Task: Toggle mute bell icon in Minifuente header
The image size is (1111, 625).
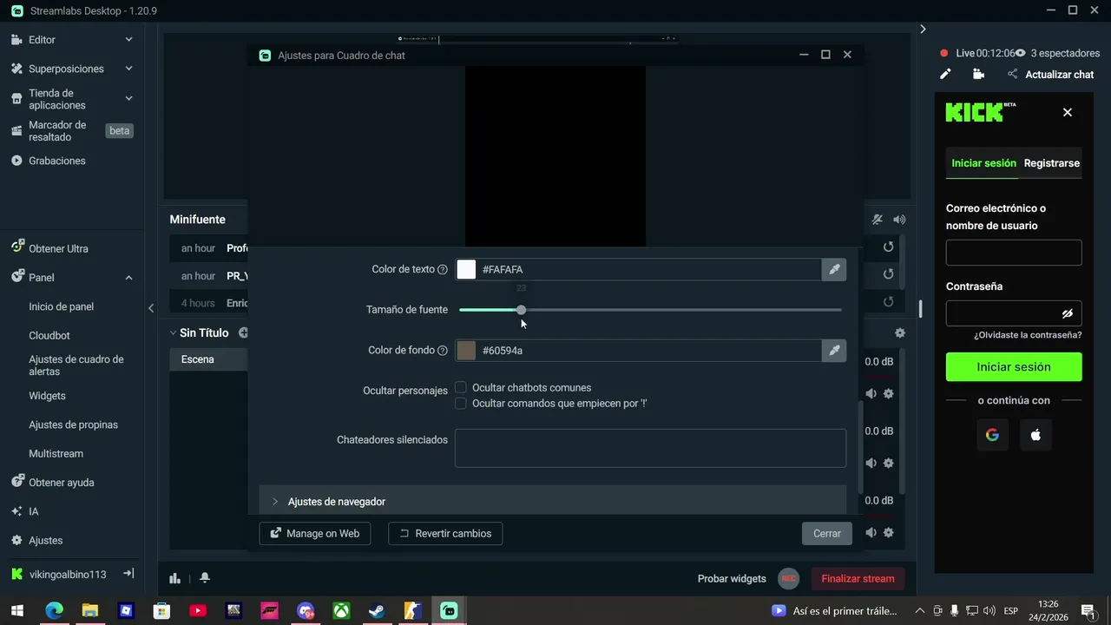Action: click(878, 220)
